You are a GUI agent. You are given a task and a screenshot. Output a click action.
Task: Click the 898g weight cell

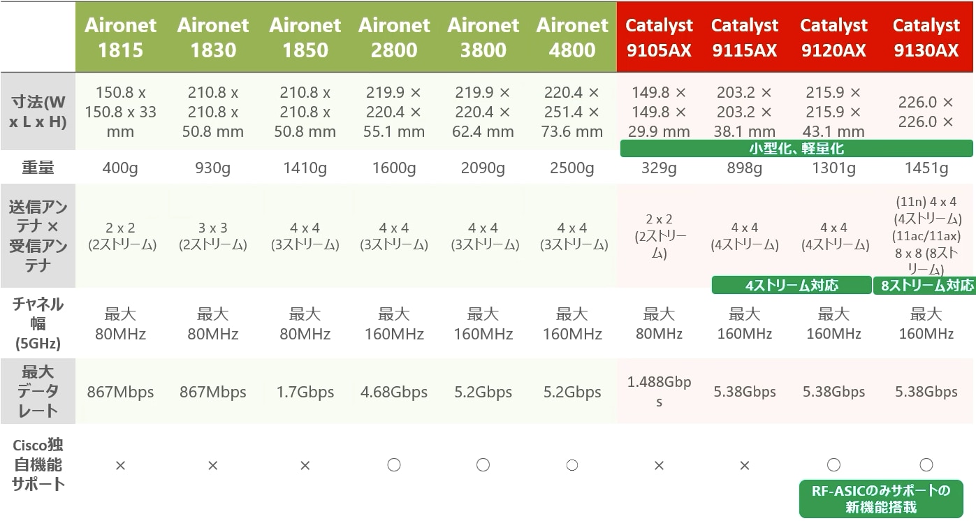745,168
